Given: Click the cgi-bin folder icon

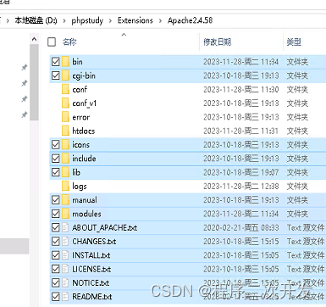Looking at the screenshot, I should coord(65,75).
